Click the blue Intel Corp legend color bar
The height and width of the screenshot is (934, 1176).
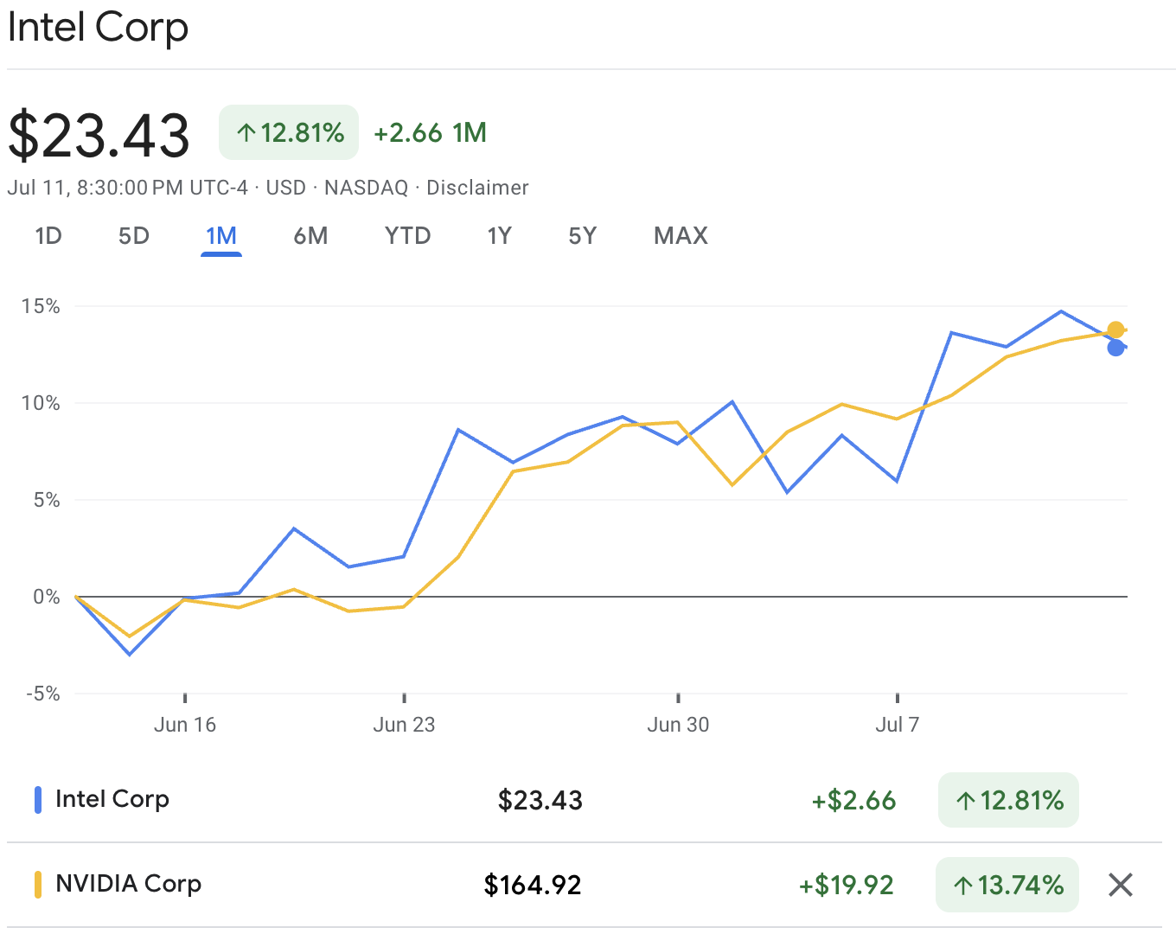pos(38,800)
